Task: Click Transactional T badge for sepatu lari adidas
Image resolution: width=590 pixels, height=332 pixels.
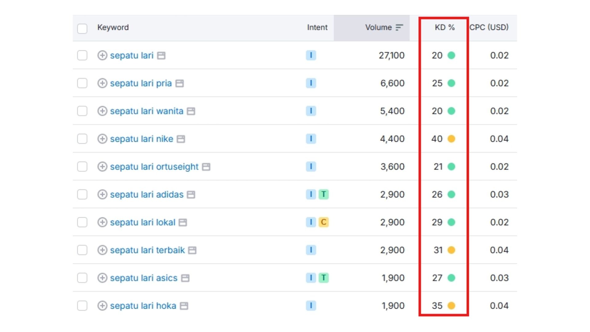Action: 323,194
